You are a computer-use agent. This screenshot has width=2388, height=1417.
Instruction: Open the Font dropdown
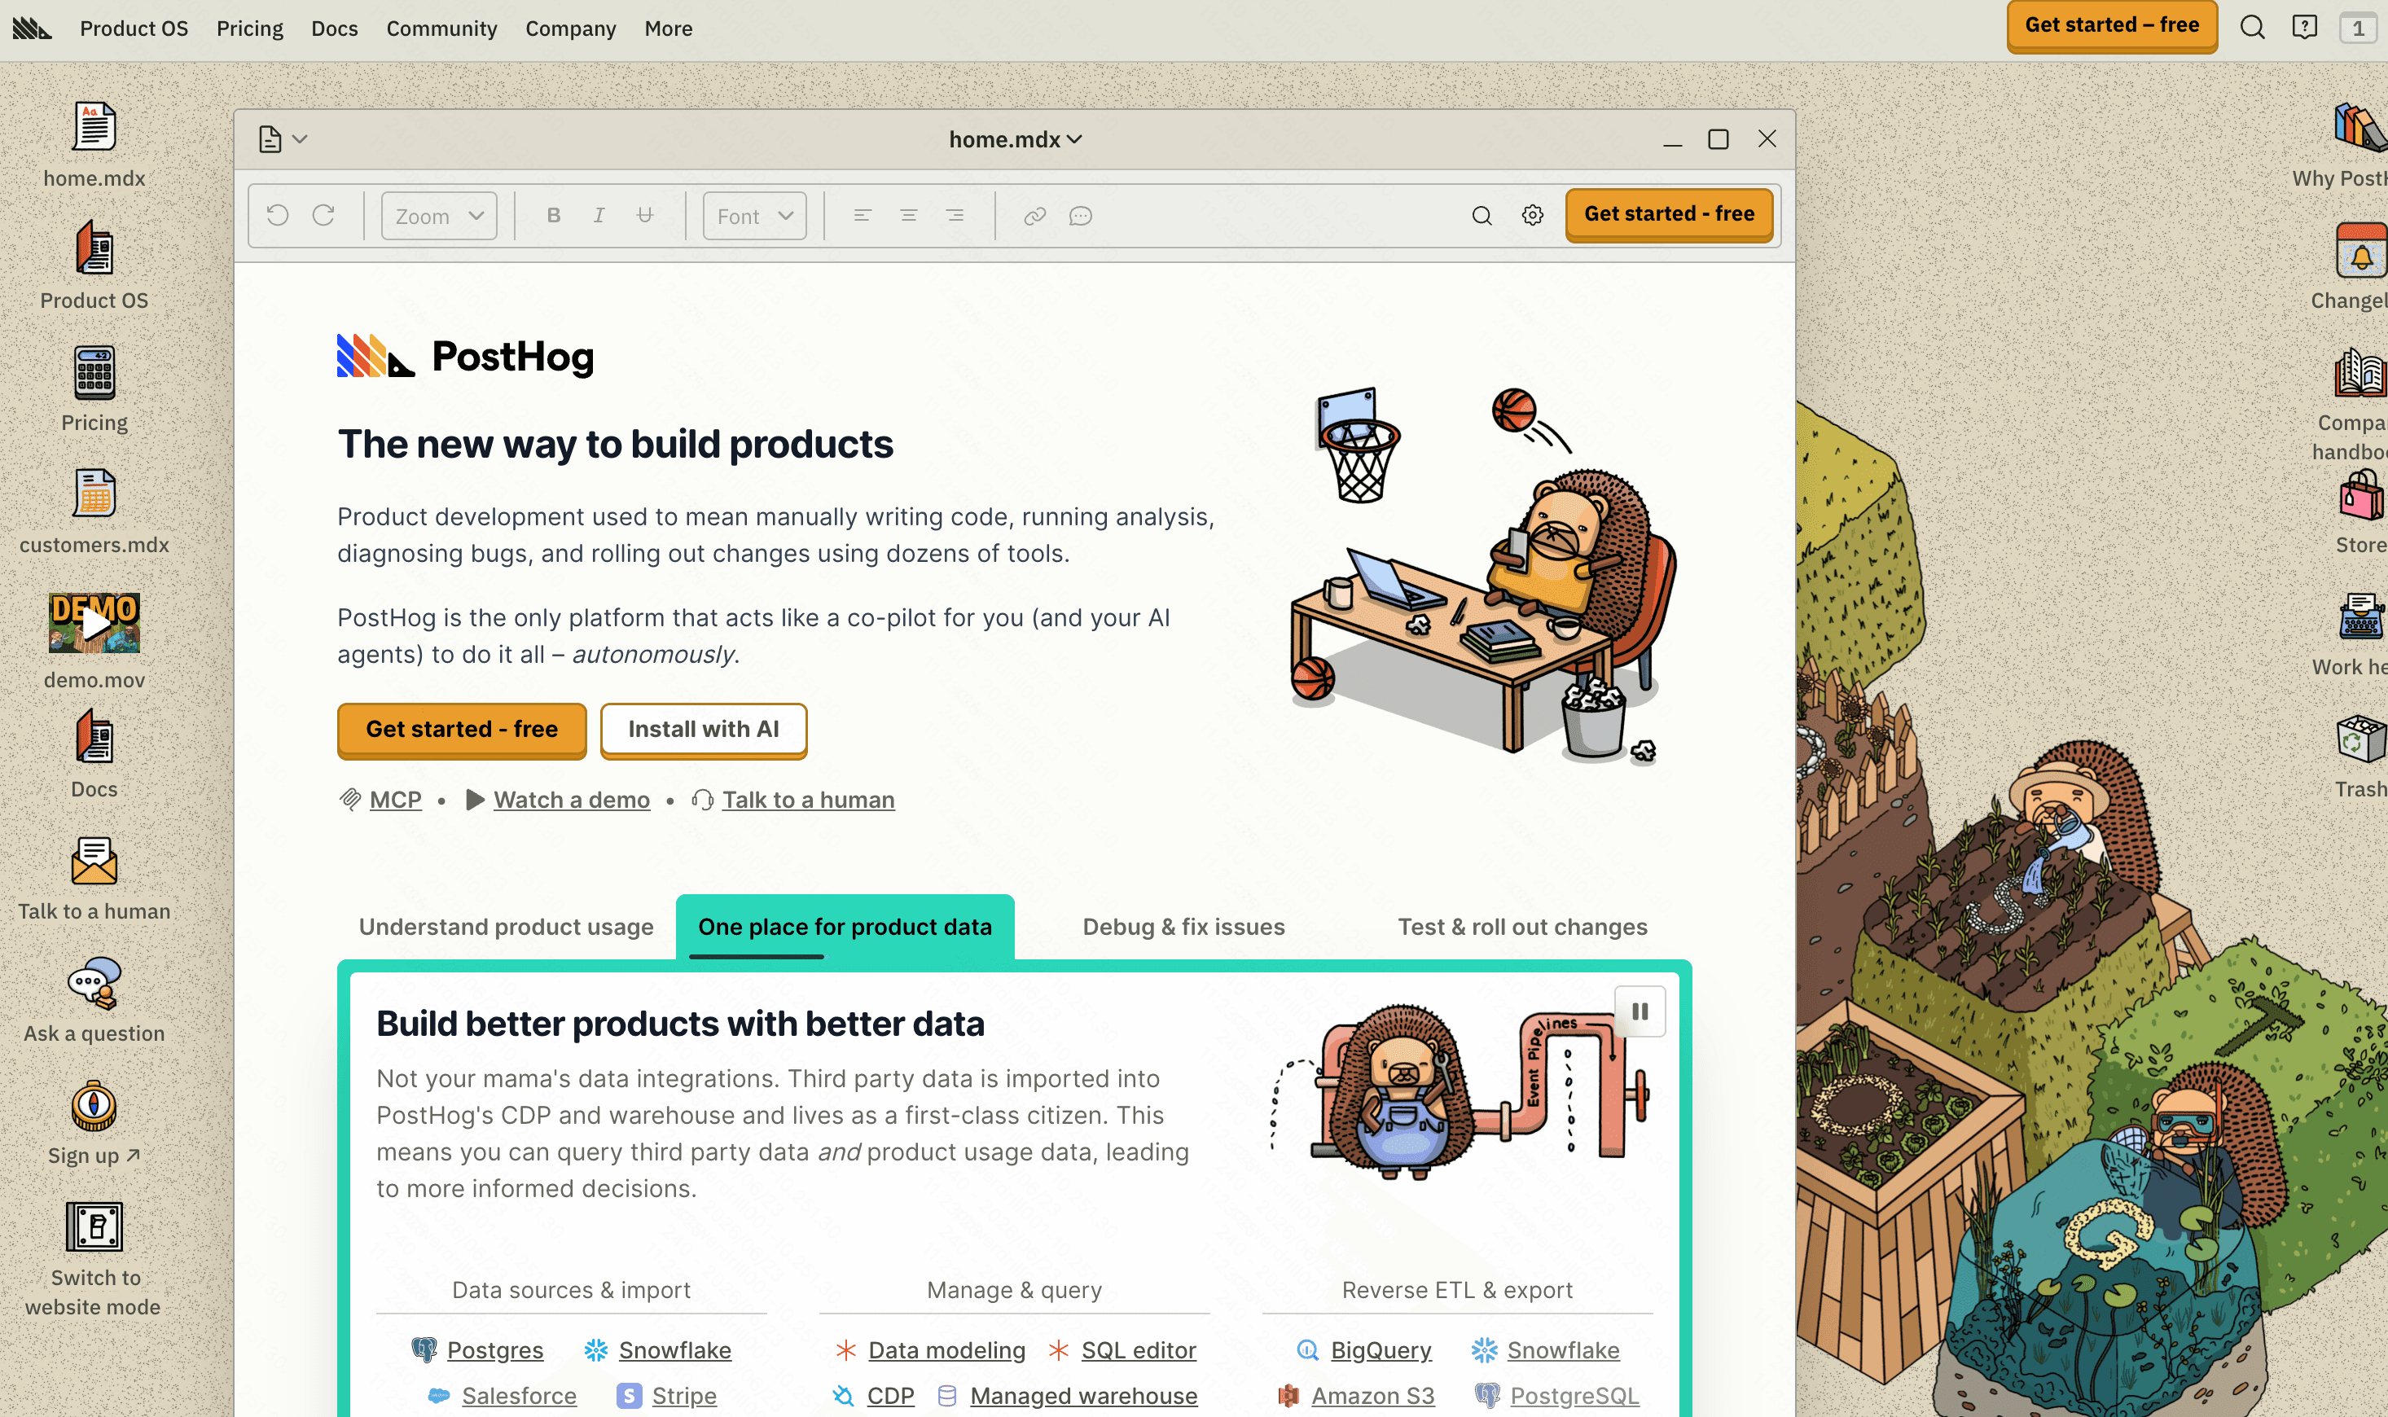click(754, 216)
